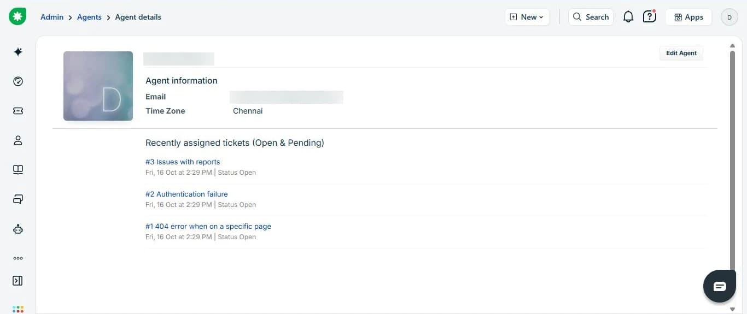Click the scrollbar up arrow
Viewport: 747px width, 314px height.
pos(732,46)
